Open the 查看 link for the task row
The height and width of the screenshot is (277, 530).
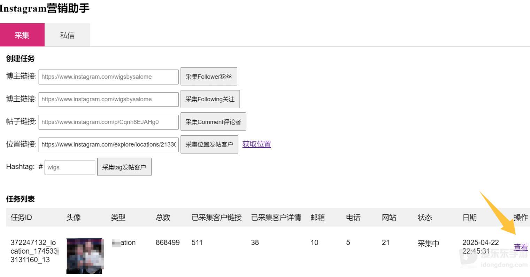click(521, 247)
